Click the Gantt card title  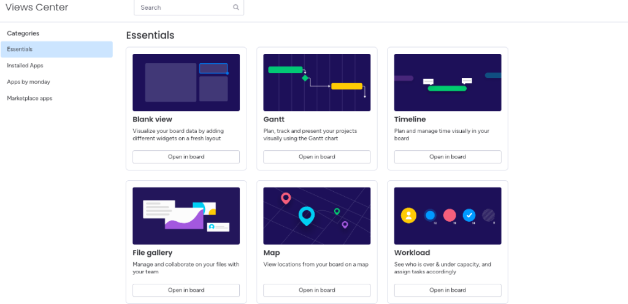274,119
